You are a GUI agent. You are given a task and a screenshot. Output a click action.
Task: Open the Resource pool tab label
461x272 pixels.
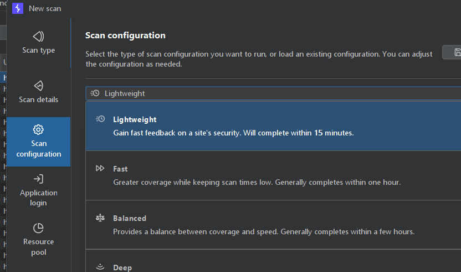pos(38,247)
